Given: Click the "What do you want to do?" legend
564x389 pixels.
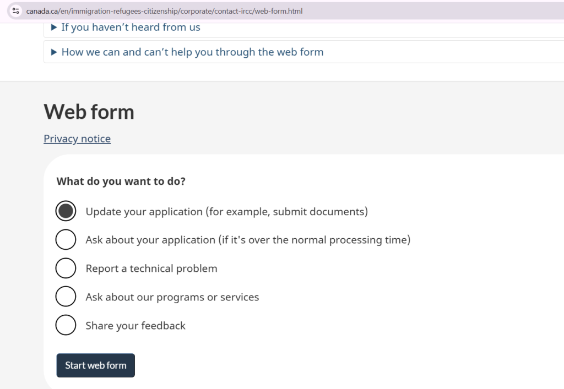Looking at the screenshot, I should click(x=121, y=181).
